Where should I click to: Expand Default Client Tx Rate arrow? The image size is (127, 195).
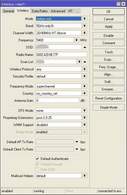point(77,149)
